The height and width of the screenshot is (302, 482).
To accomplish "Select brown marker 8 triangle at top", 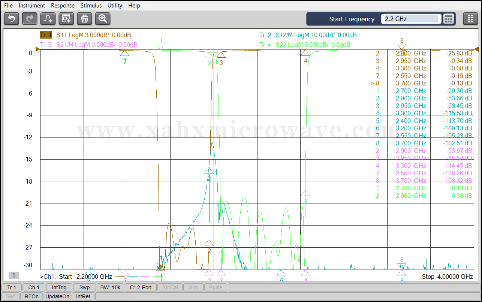I will tap(402, 47).
